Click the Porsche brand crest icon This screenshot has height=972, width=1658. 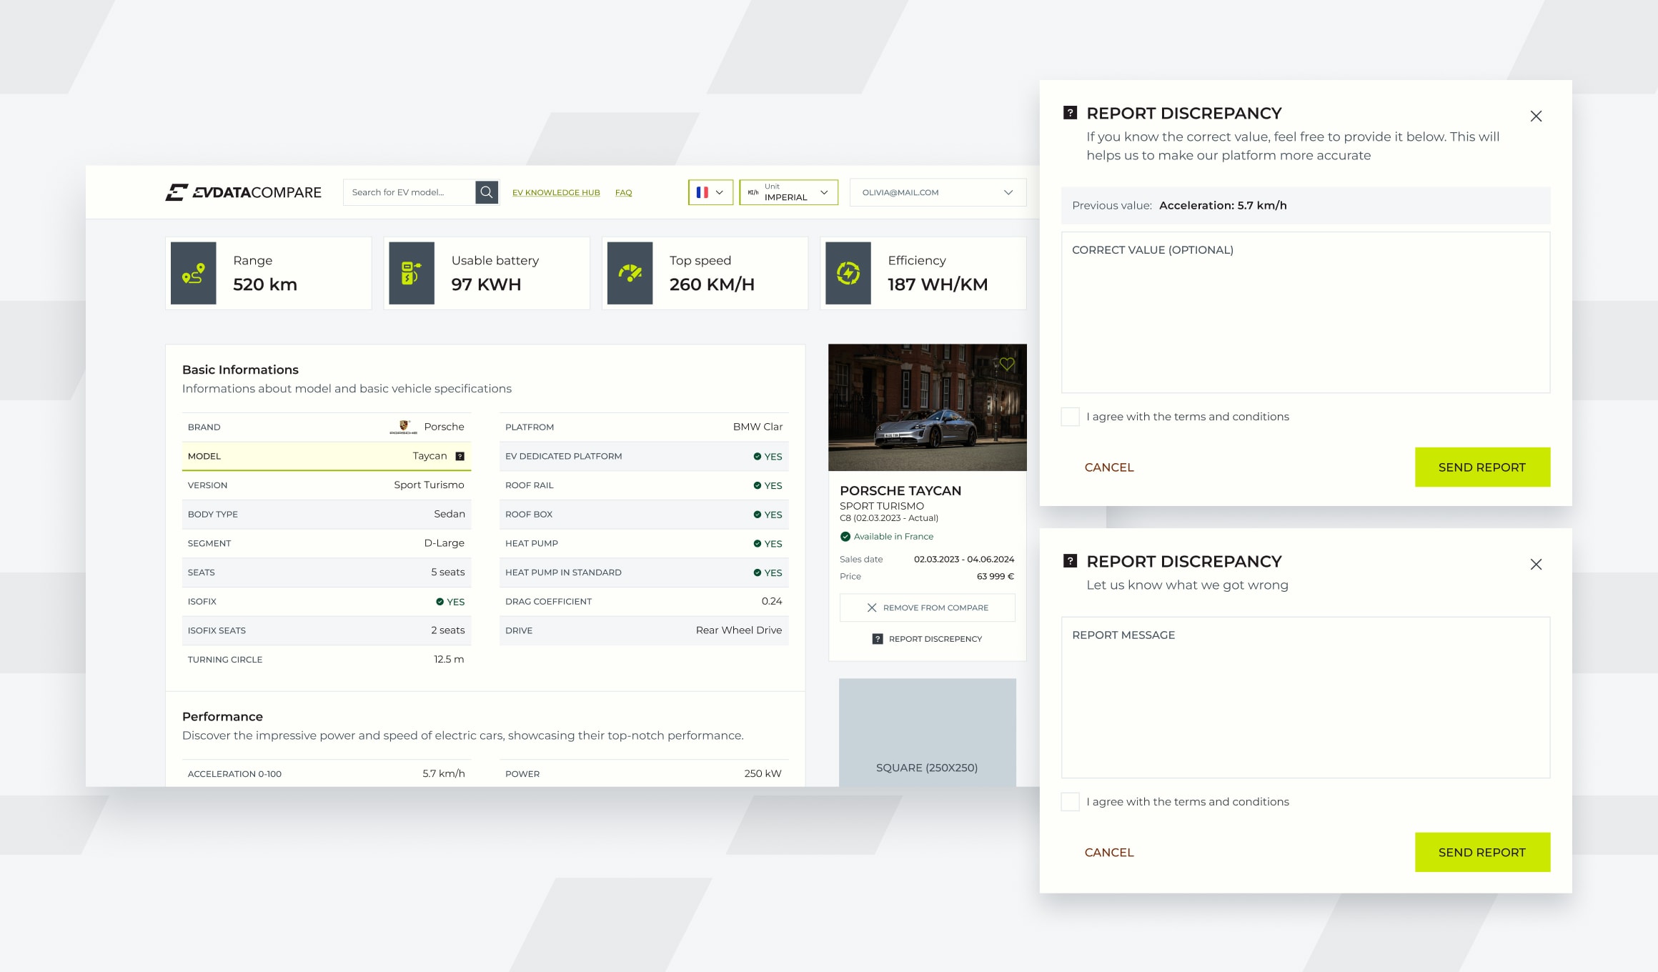(404, 427)
